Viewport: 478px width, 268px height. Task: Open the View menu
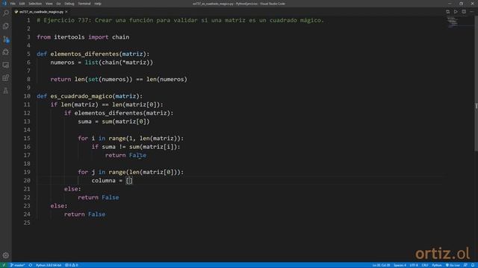[49, 4]
